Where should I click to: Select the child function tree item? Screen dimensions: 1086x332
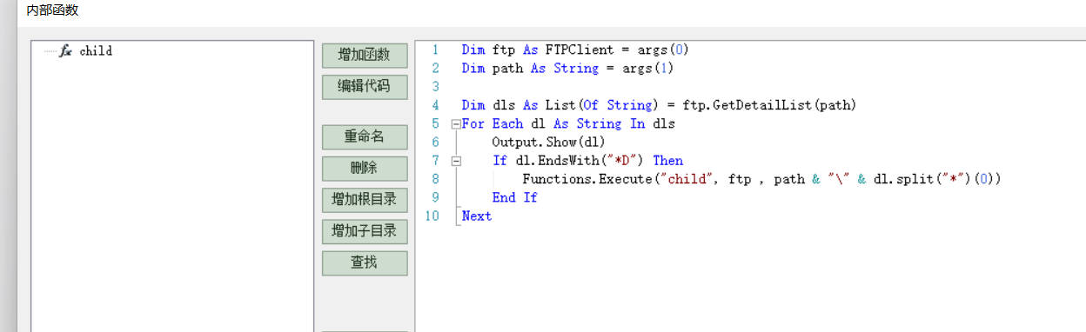(x=96, y=51)
